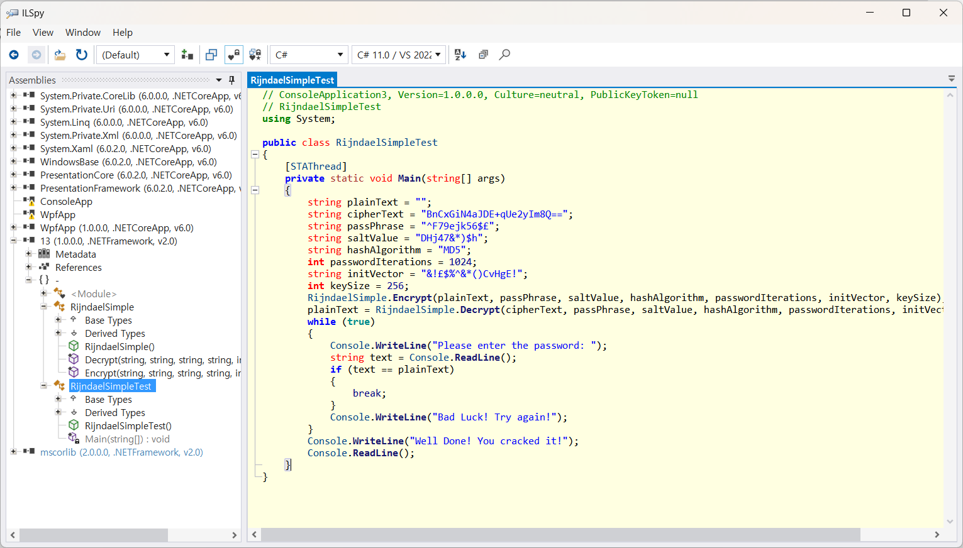Expand the References node
Viewport: 963px width, 548px height.
(x=28, y=267)
